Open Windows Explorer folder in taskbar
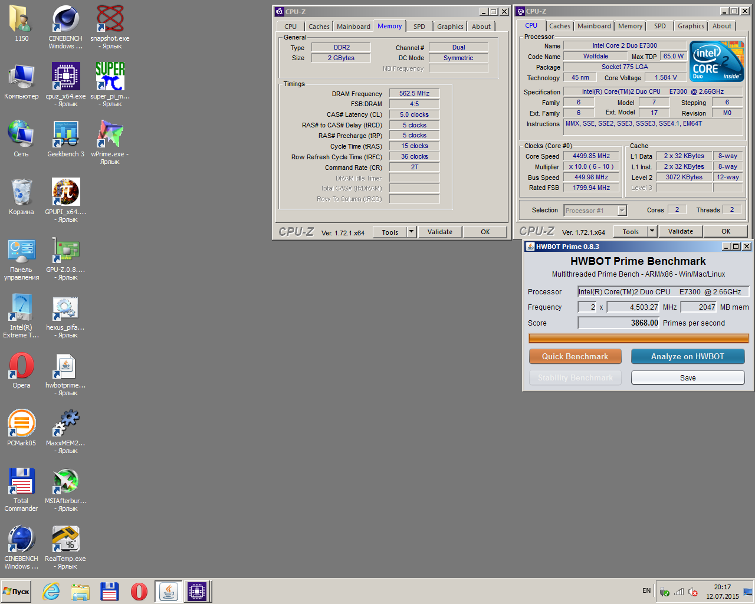755x604 pixels. pos(80,591)
